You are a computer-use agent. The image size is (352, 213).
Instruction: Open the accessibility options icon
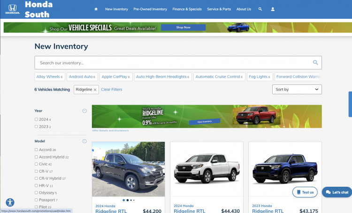click(10, 203)
